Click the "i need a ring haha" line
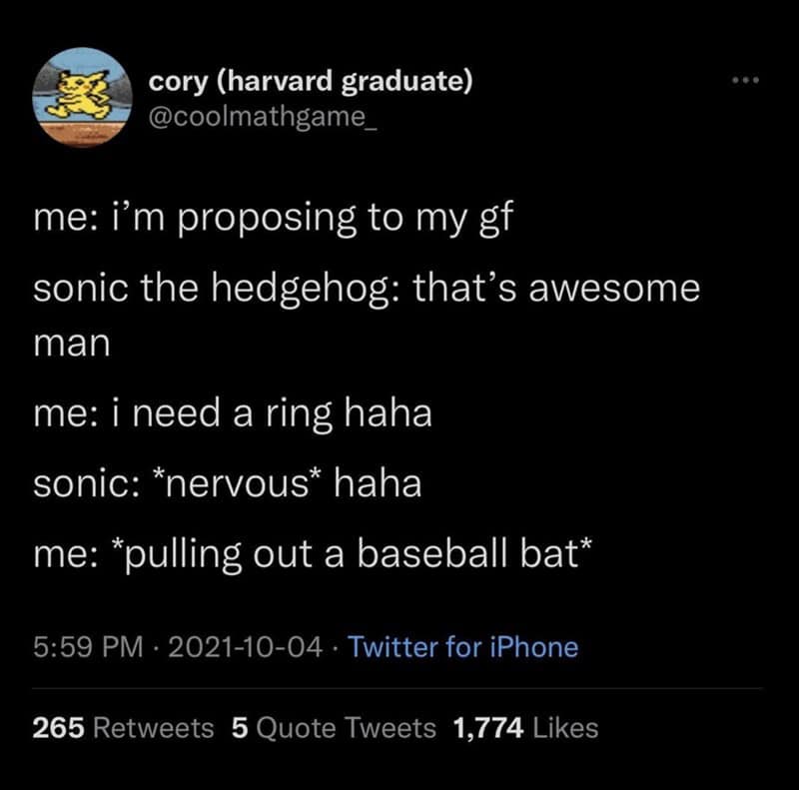 [233, 411]
